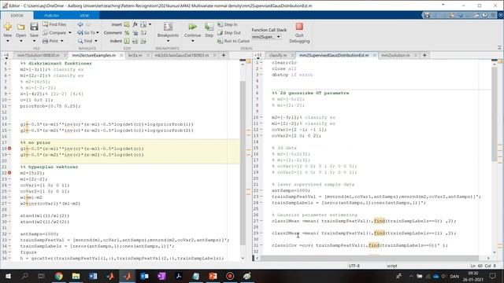
Task: Toggle breakpoint on right line 10
Action: [261, 117]
